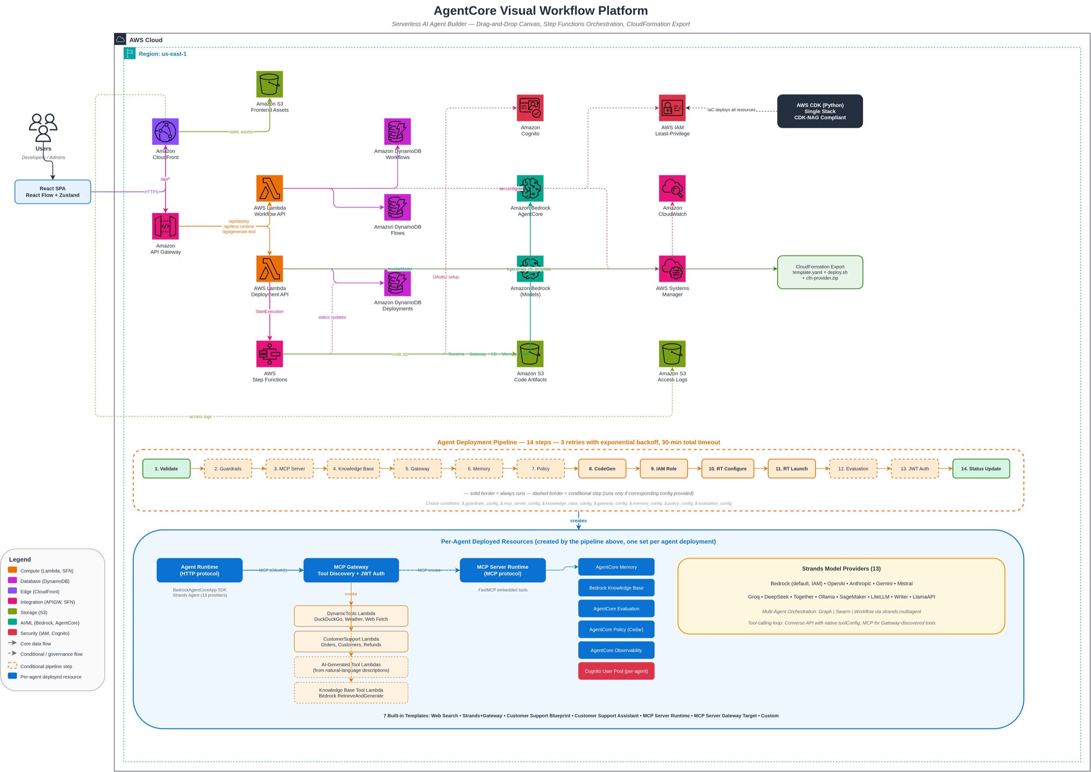The width and height of the screenshot is (1091, 772).
Task: Click pipeline step 4. Knowledge Base
Action: pos(353,468)
